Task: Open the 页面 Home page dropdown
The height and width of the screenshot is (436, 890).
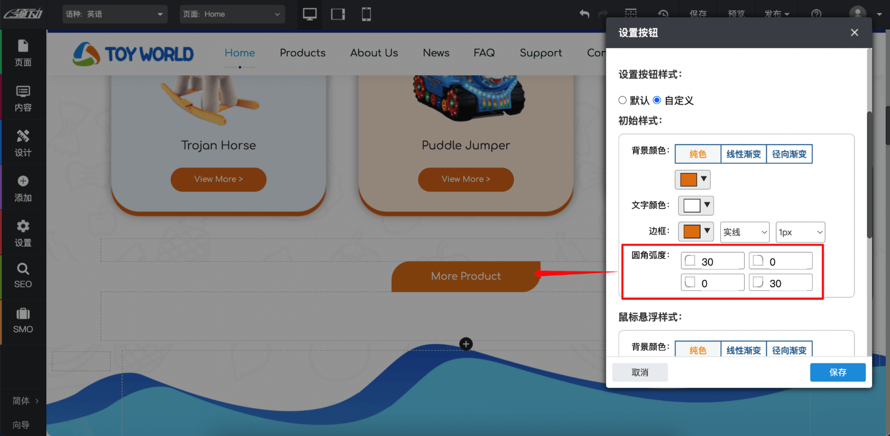Action: click(232, 14)
